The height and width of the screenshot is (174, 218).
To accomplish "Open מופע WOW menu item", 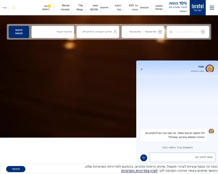I will tap(94, 8).
